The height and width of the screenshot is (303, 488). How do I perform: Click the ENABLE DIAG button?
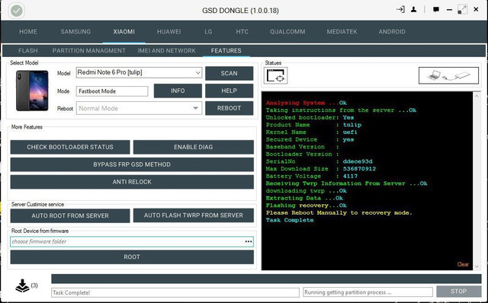click(x=193, y=147)
